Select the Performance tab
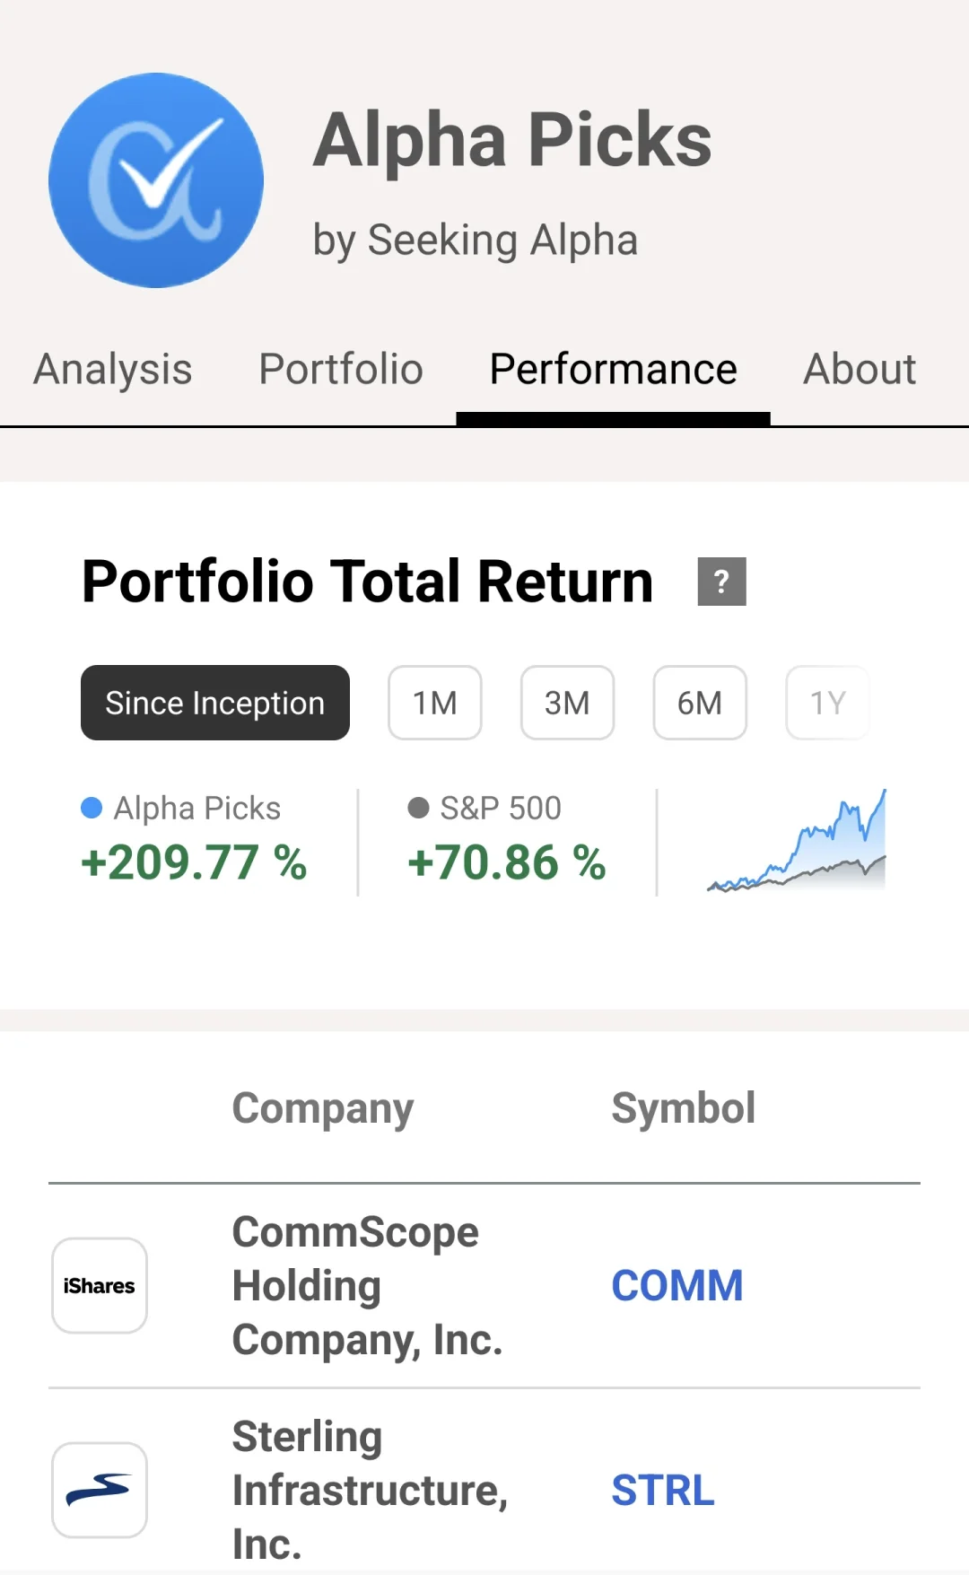 (x=614, y=369)
